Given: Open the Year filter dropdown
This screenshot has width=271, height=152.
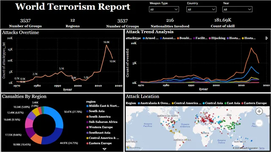Looking at the screenshot, I should (237, 9).
